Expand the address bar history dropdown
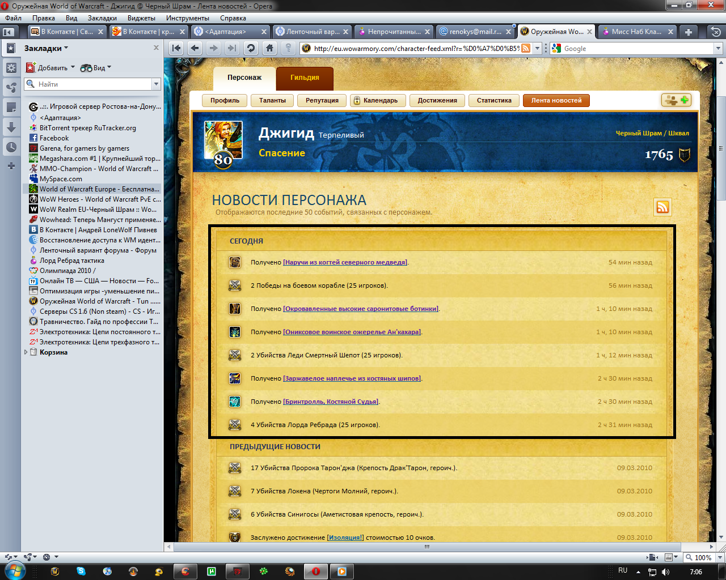Viewport: 726px width, 580px height. point(538,48)
